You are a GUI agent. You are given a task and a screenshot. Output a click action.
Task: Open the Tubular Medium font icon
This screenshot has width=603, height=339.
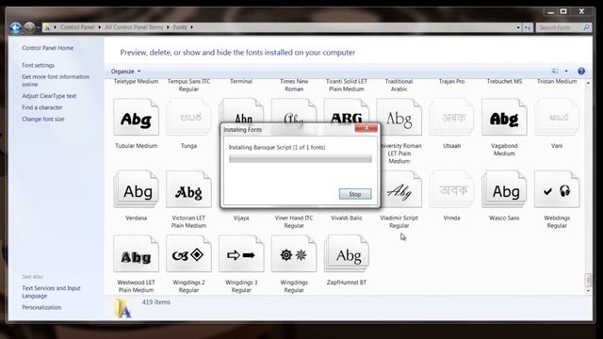(x=136, y=117)
